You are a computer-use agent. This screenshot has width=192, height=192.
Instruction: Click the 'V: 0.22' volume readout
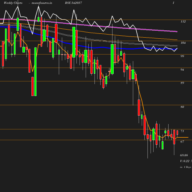[185, 161]
